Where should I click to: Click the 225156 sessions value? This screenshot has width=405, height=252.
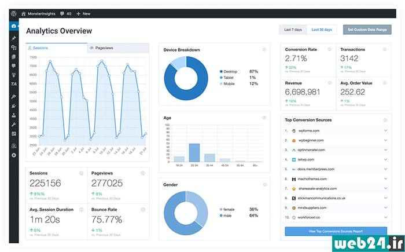point(45,183)
